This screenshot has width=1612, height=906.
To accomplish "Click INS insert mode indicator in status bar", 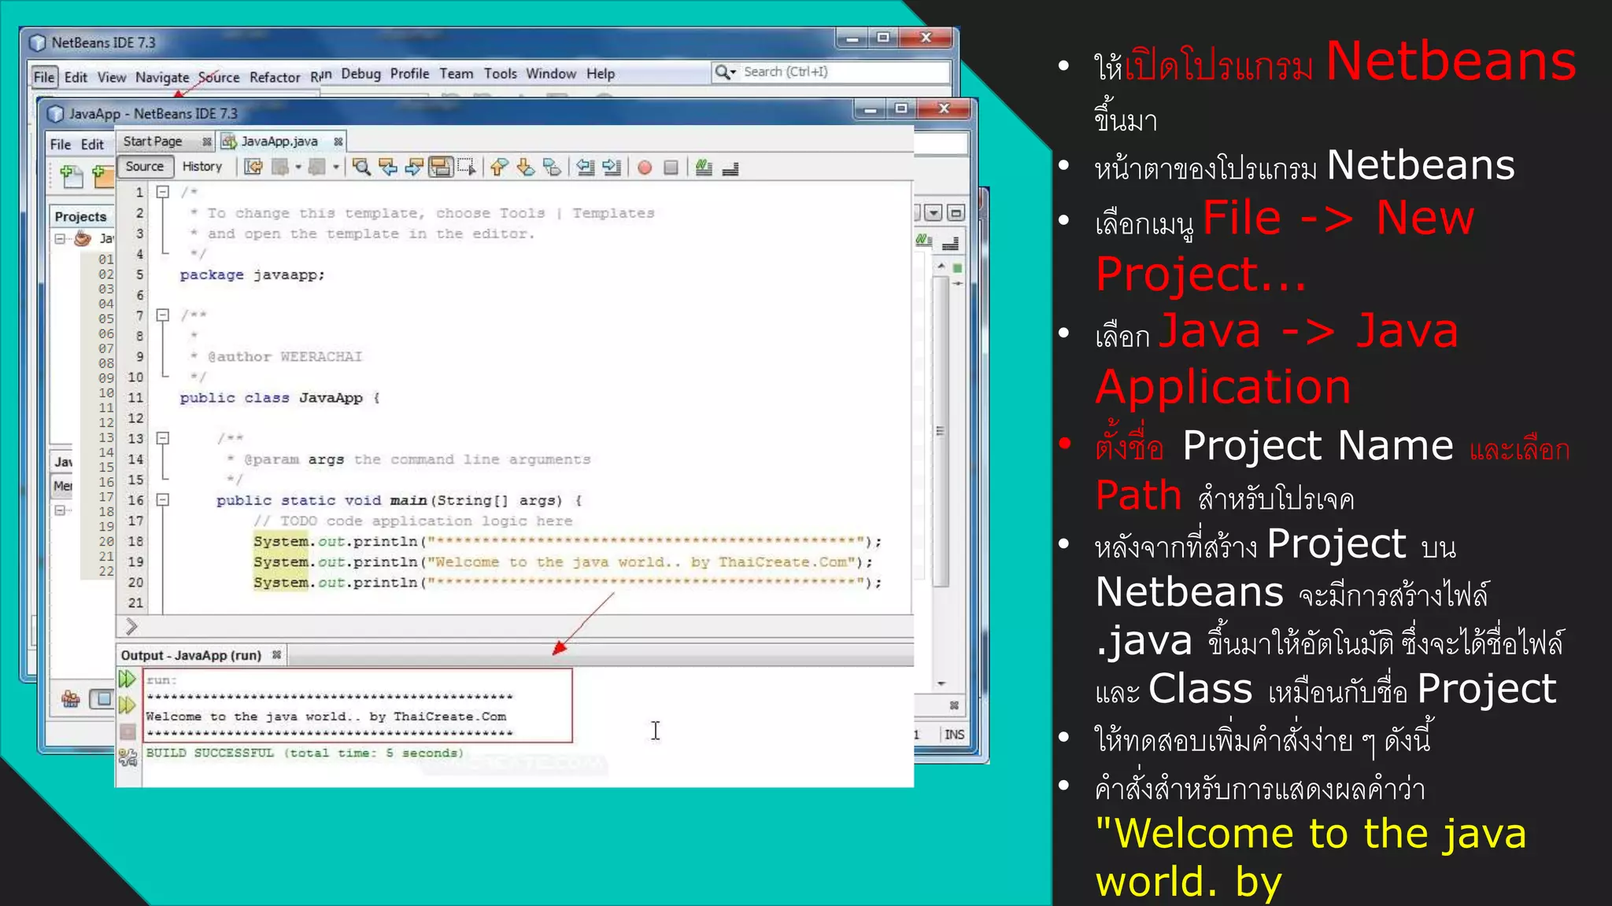I will click(x=954, y=735).
